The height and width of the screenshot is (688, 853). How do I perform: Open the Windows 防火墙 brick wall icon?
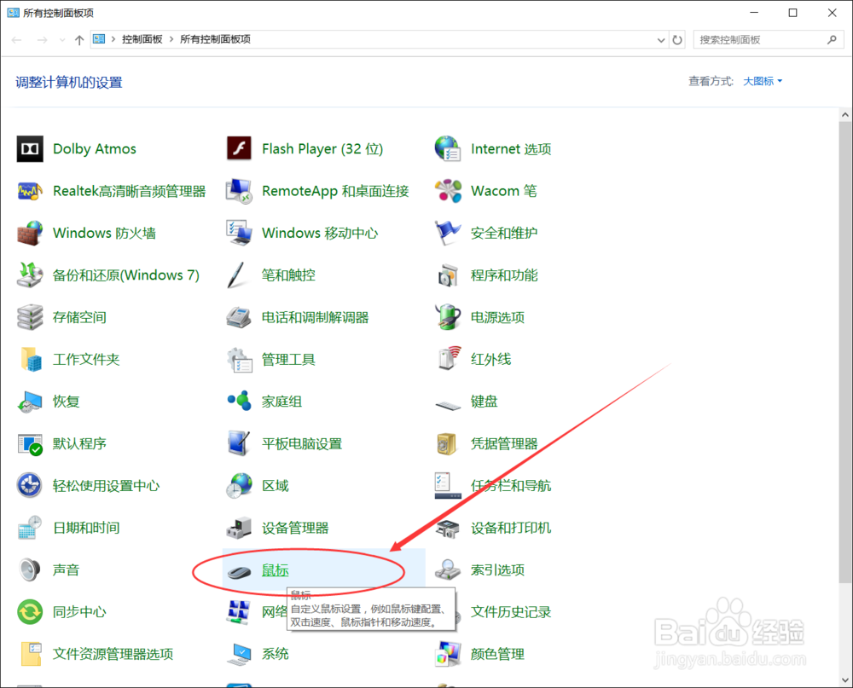[30, 233]
